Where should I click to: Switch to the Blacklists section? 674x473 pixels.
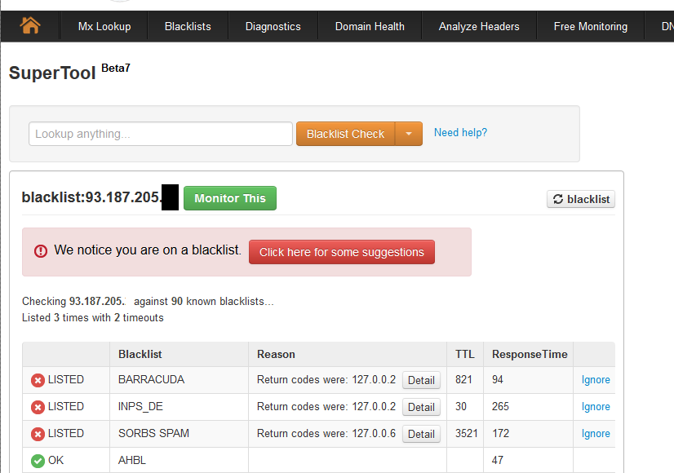point(187,25)
